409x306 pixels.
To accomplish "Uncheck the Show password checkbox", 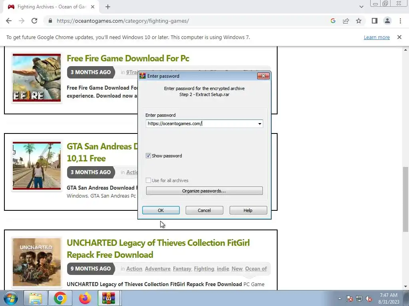I will 148,156.
